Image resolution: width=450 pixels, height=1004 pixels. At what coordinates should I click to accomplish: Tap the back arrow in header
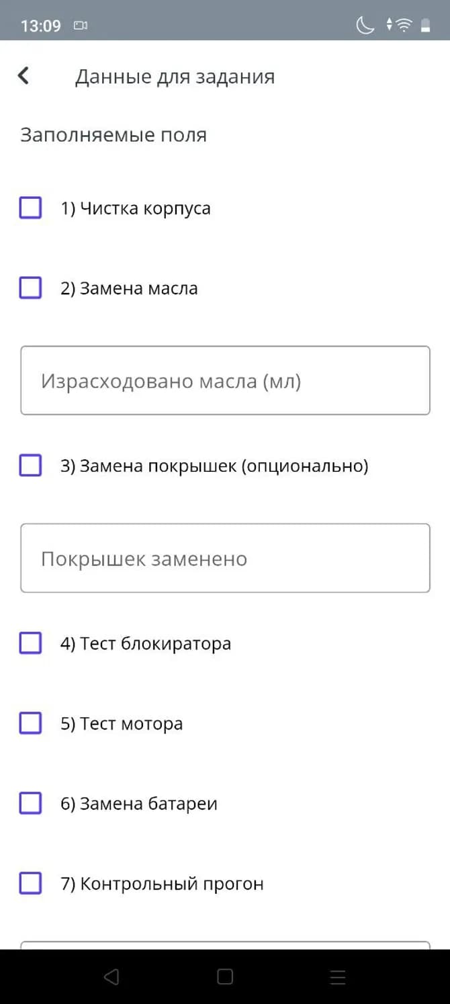click(x=24, y=76)
